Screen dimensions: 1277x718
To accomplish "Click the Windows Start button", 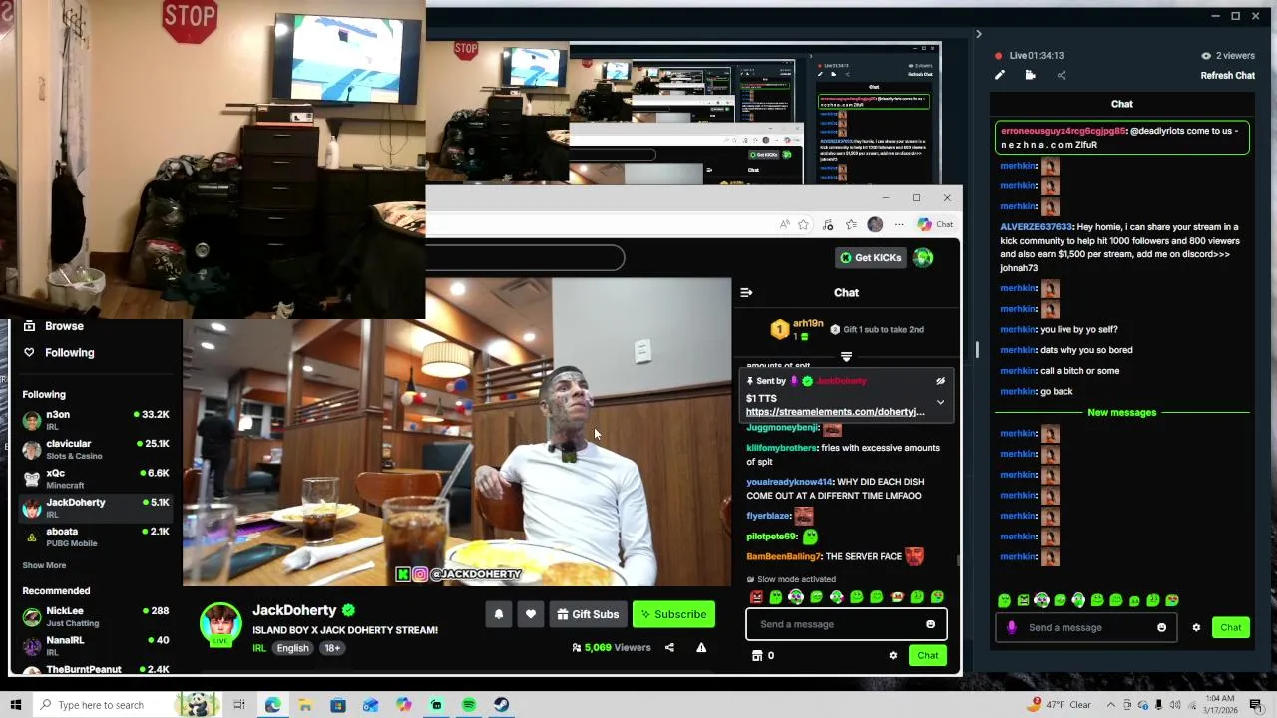I will 15,705.
